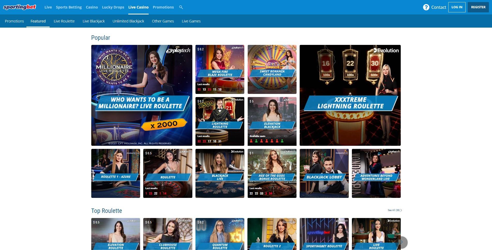
Task: Select Live Casino in top navigation
Action: [138, 7]
